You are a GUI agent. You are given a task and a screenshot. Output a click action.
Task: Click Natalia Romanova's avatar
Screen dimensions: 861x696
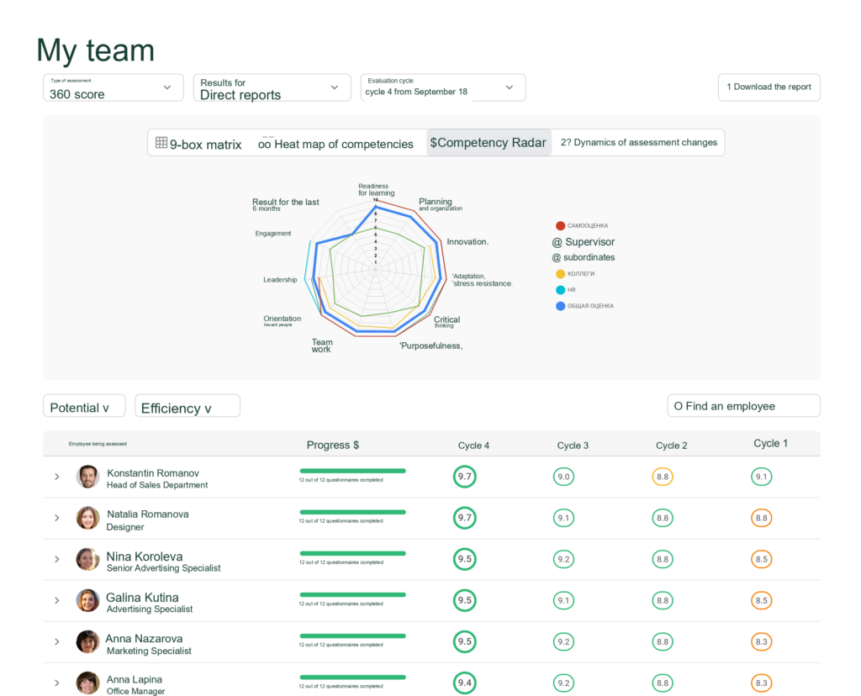pos(87,518)
